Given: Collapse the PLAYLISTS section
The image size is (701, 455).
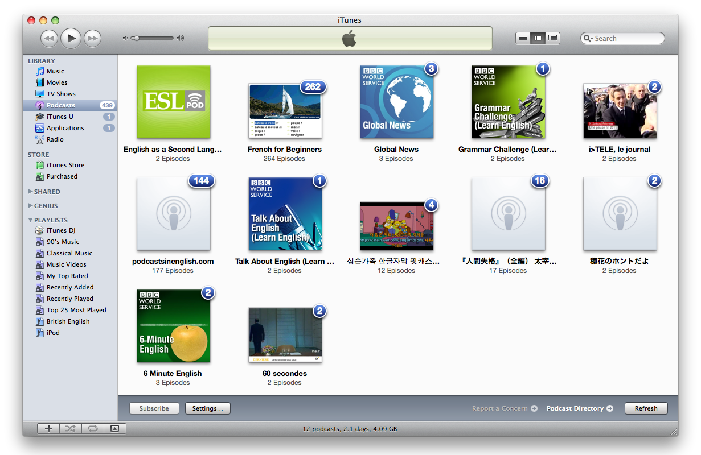Looking at the screenshot, I should [x=31, y=220].
